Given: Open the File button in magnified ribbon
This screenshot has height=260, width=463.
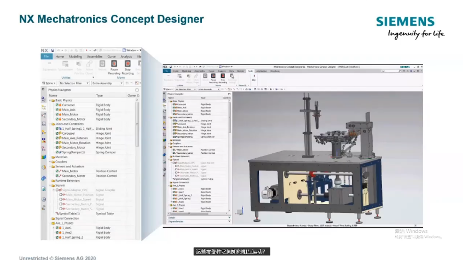Looking at the screenshot, I should coord(47,56).
